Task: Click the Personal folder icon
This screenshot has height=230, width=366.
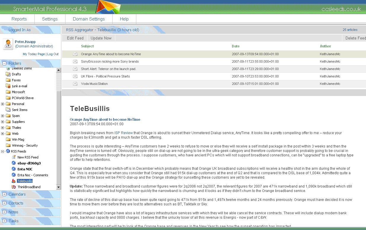Action: (8, 104)
